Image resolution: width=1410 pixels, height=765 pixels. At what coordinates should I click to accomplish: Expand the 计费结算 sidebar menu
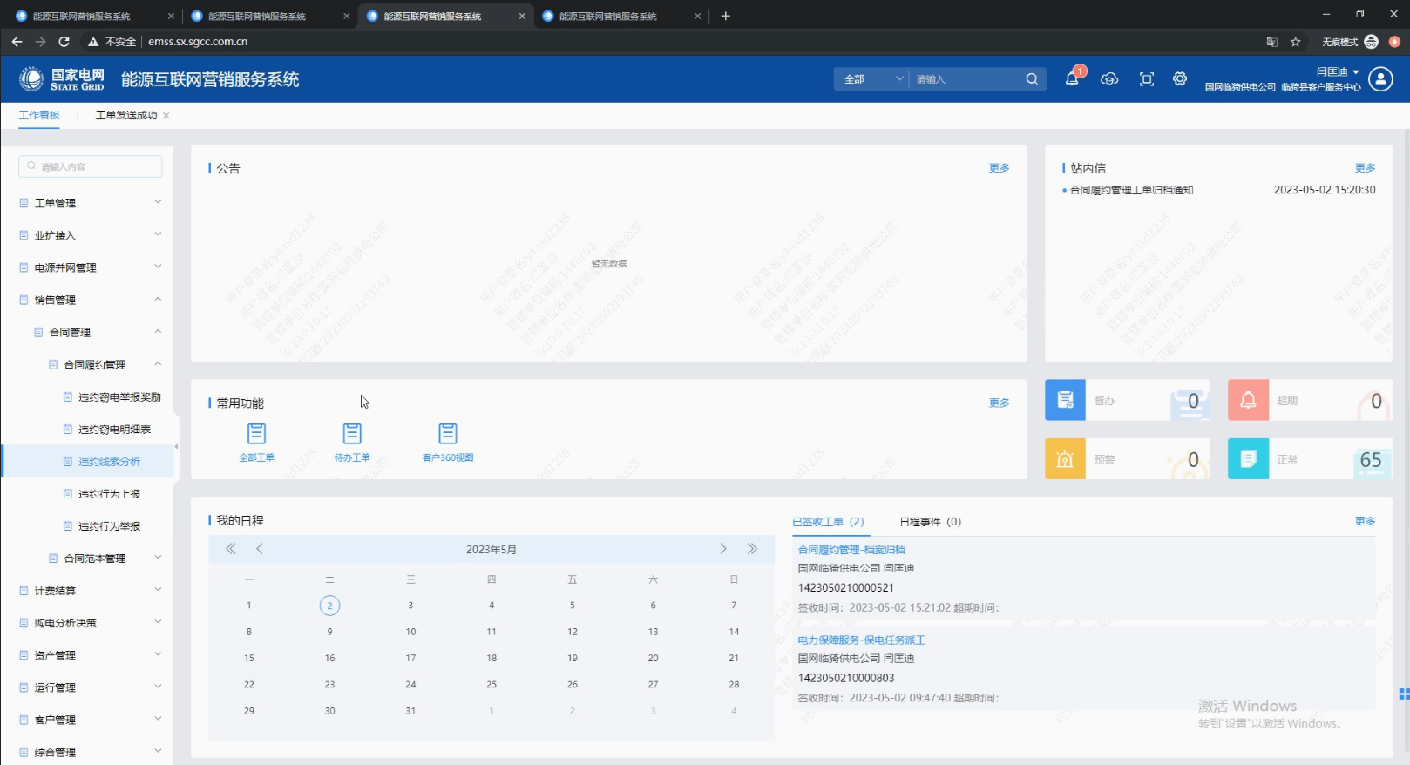click(x=91, y=591)
